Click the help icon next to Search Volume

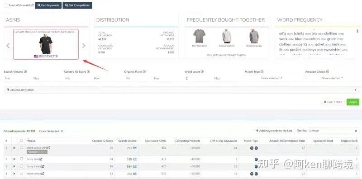(x=25, y=72)
